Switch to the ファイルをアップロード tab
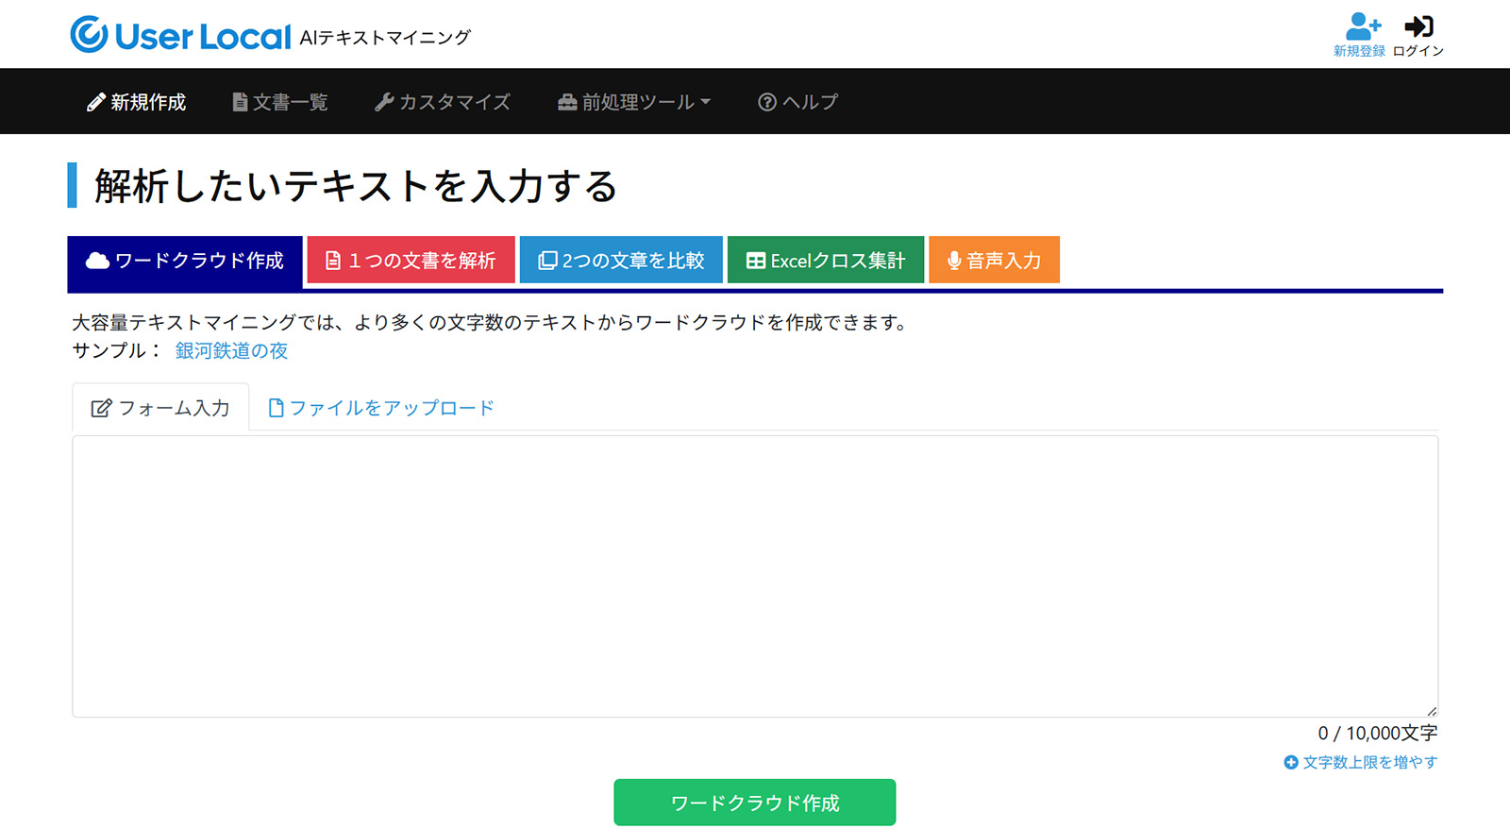This screenshot has height=829, width=1510. coord(381,408)
